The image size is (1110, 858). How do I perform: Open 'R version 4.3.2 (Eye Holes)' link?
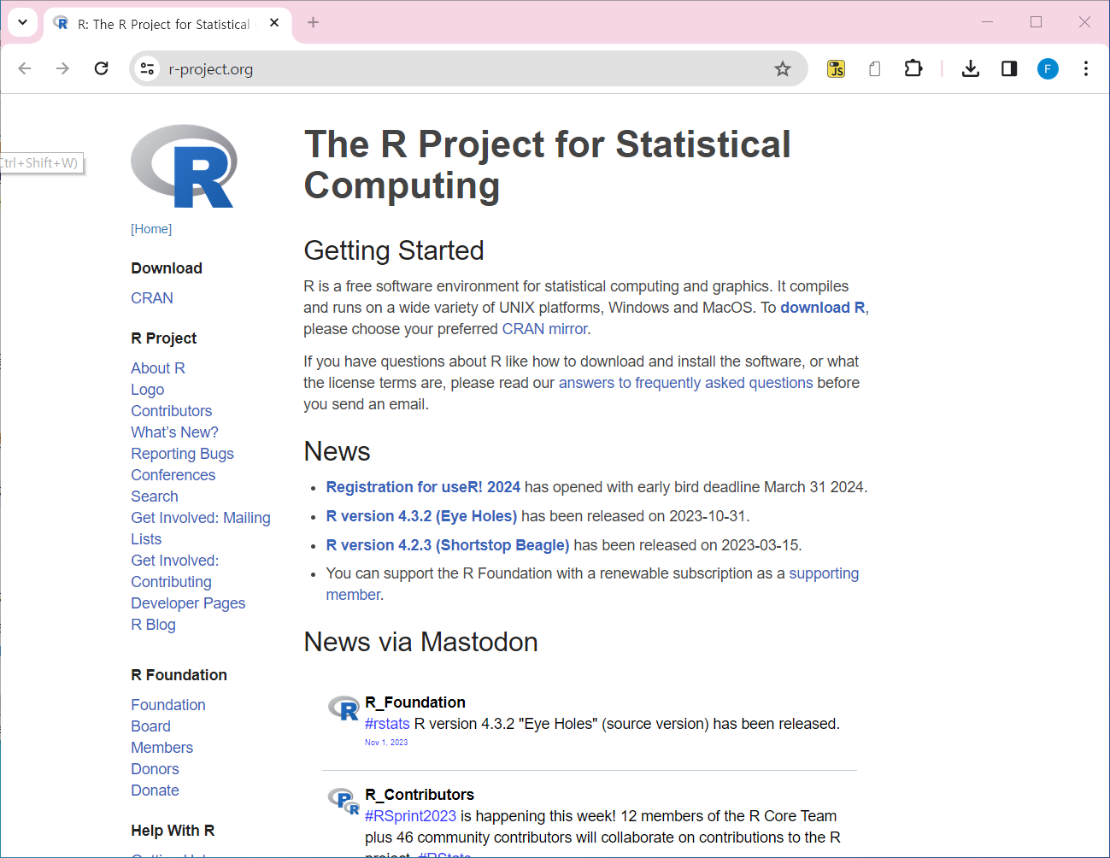(421, 516)
